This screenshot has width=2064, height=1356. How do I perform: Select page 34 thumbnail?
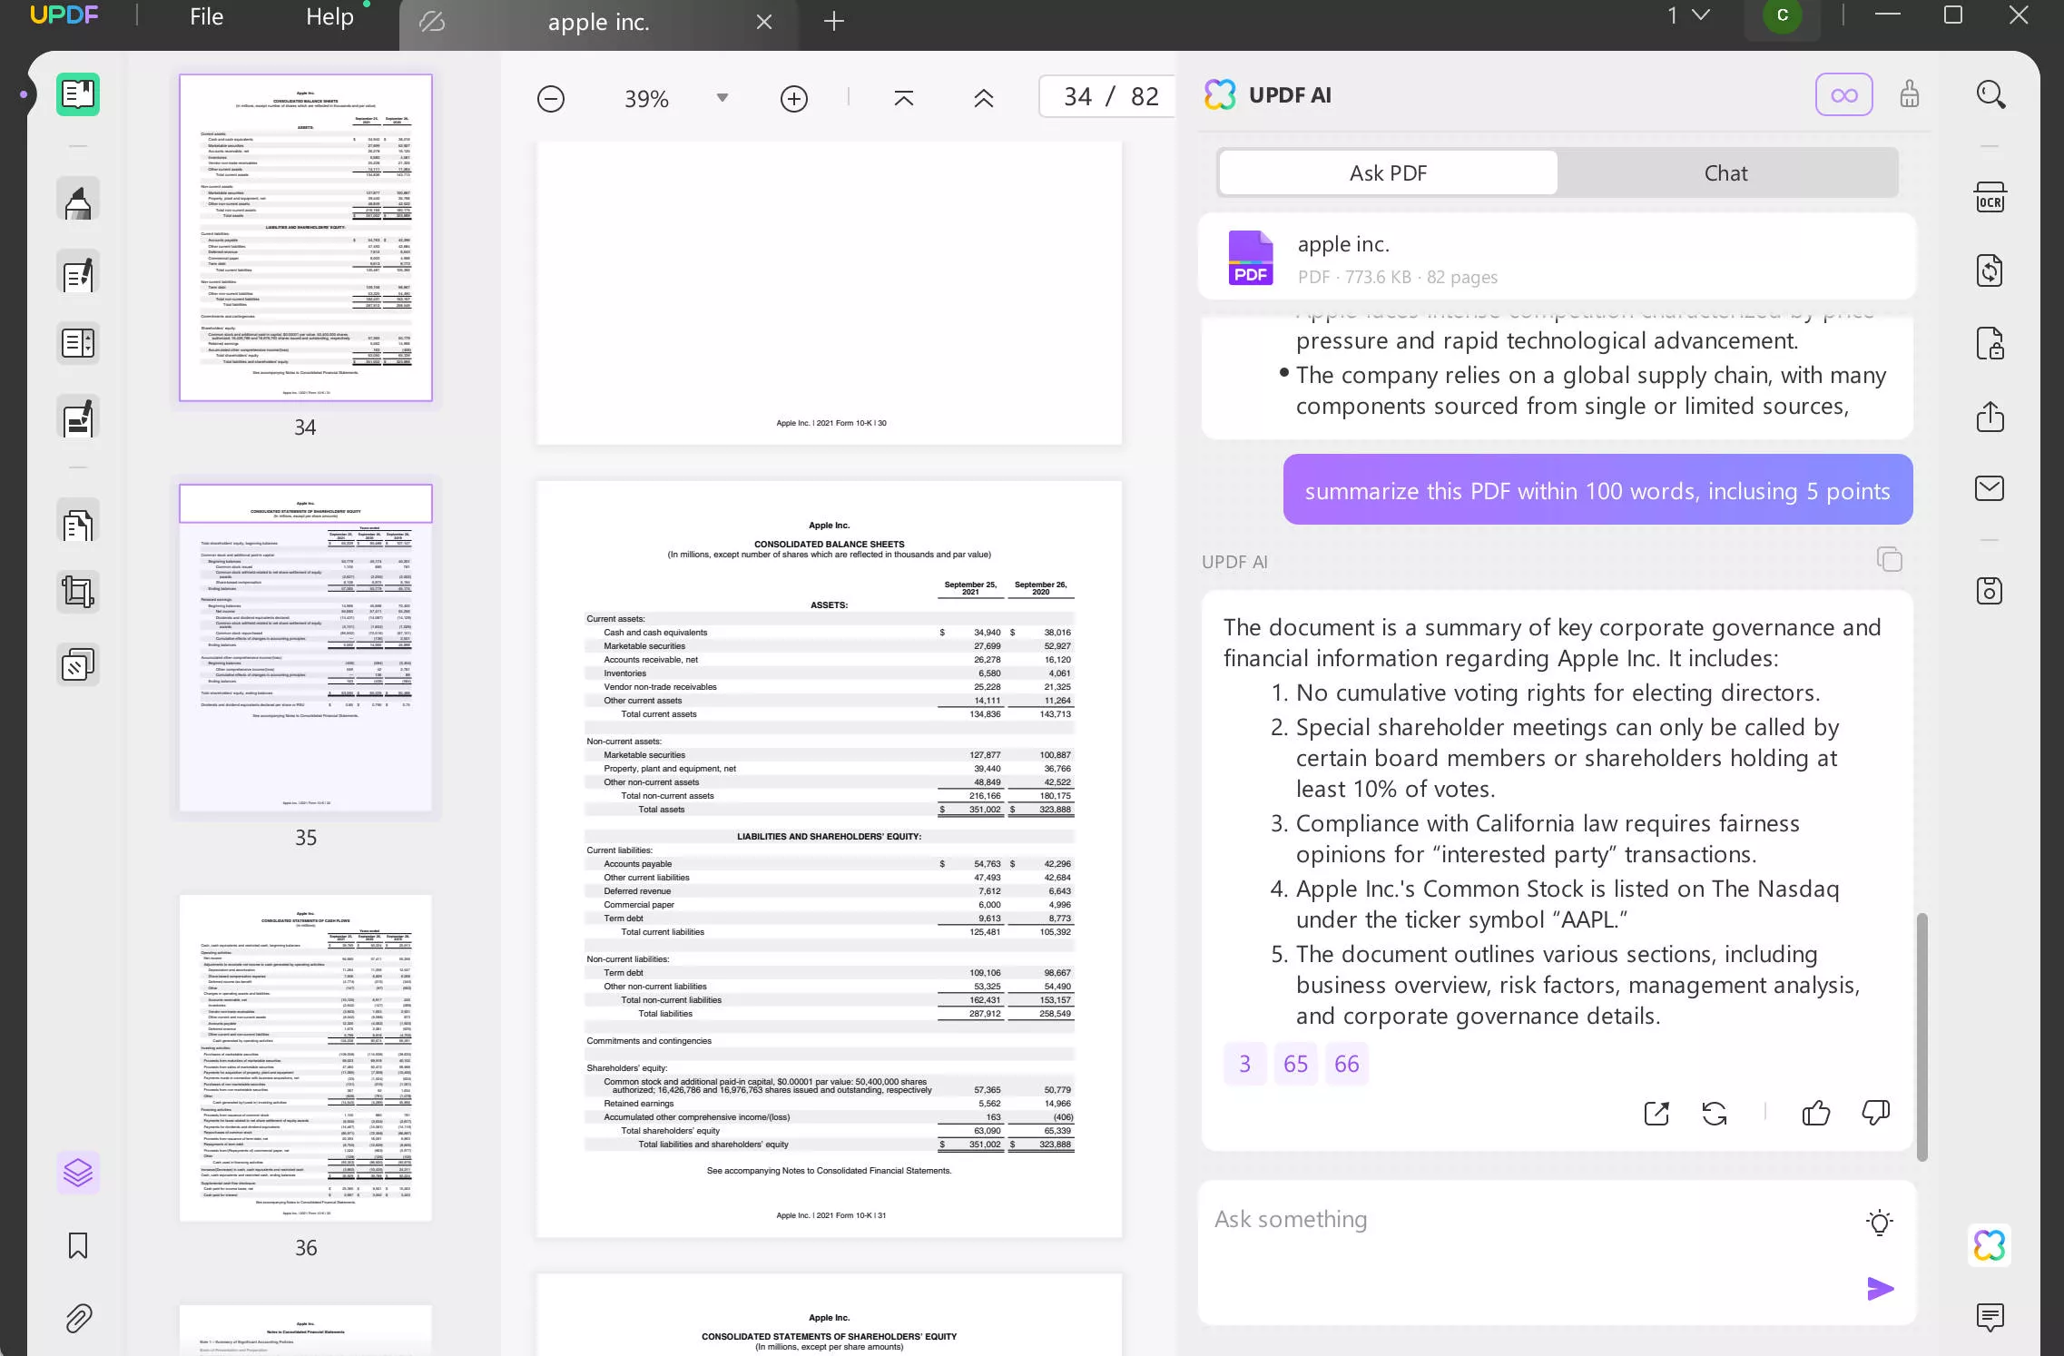point(306,238)
